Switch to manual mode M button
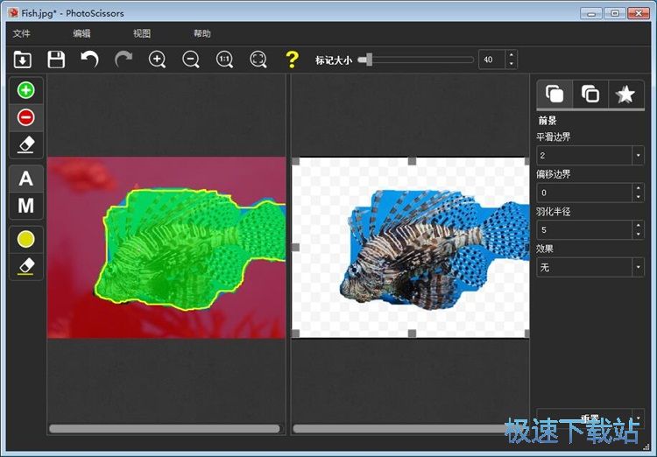The height and width of the screenshot is (457, 657). tap(26, 206)
